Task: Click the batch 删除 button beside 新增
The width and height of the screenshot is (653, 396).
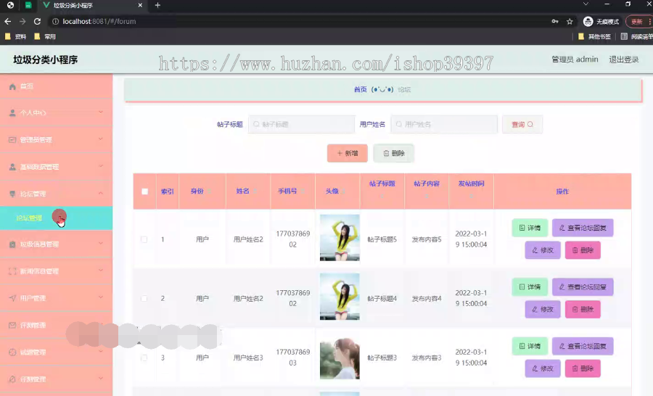Action: click(x=393, y=153)
